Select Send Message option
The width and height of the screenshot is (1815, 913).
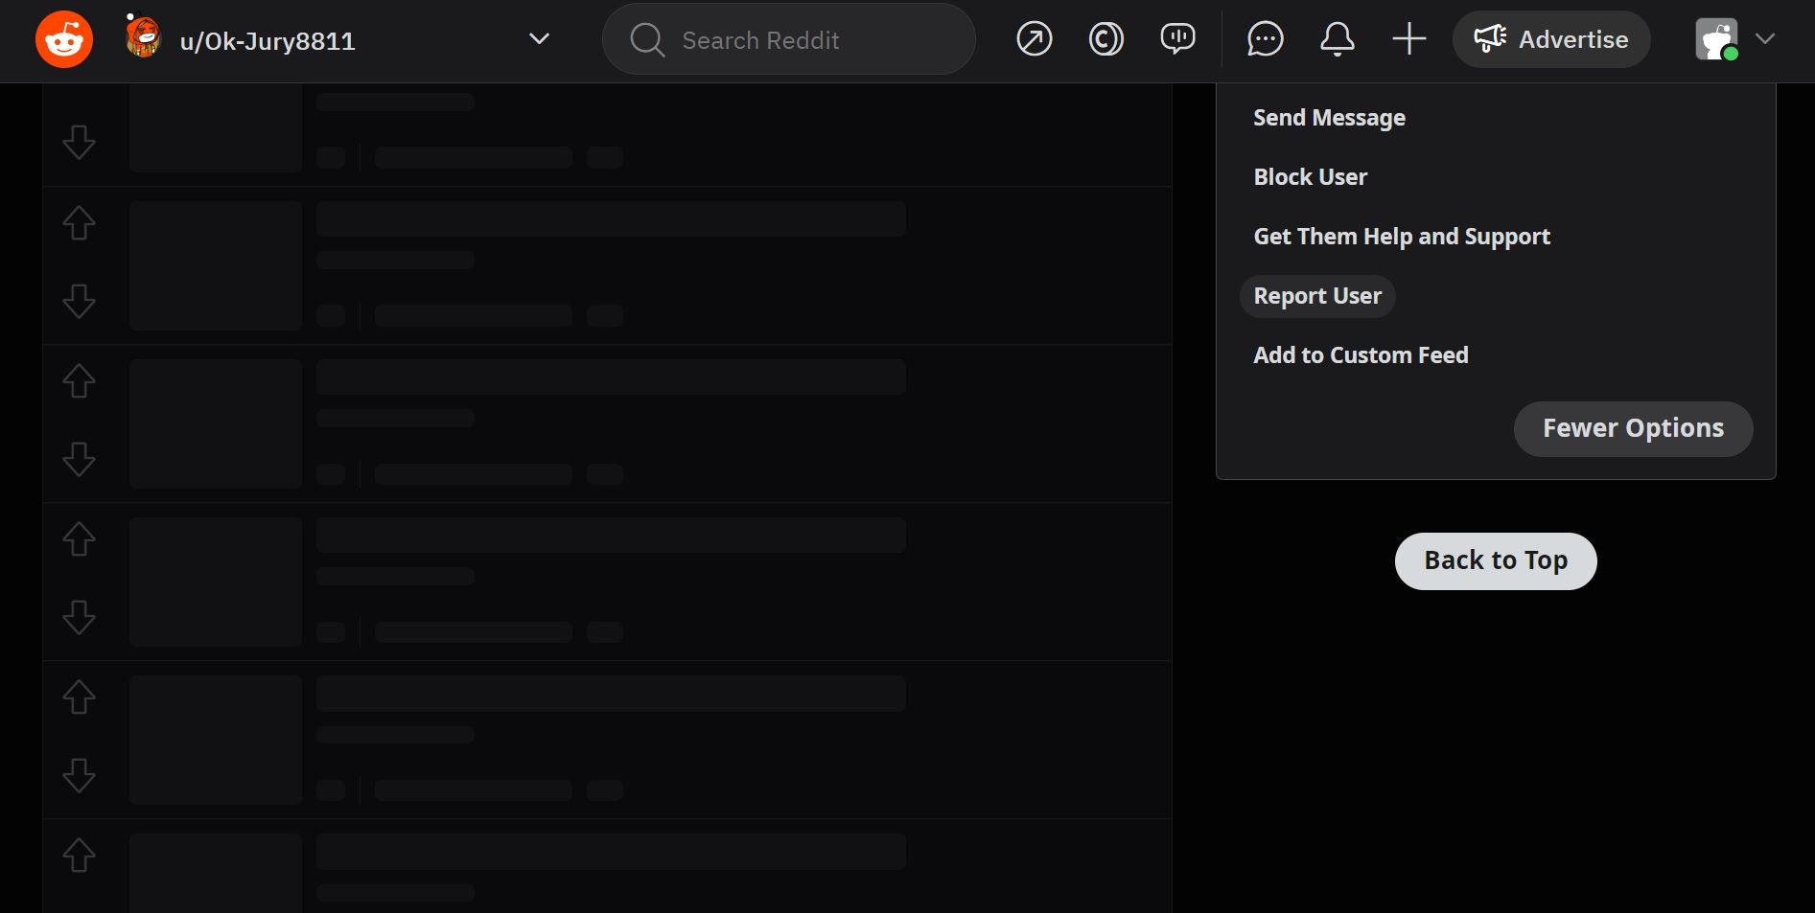coord(1329,118)
